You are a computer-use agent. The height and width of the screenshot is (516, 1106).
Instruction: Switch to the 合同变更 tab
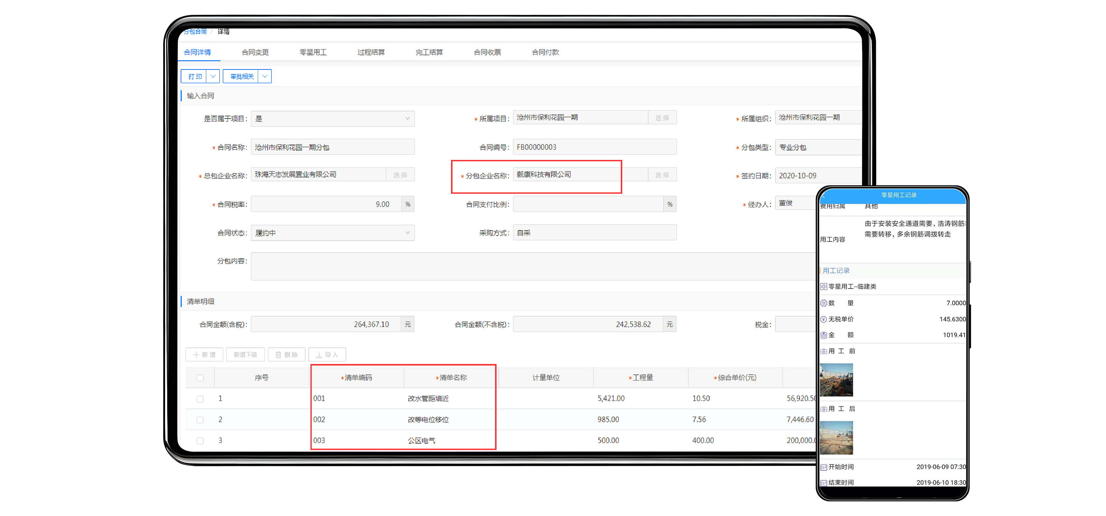255,52
